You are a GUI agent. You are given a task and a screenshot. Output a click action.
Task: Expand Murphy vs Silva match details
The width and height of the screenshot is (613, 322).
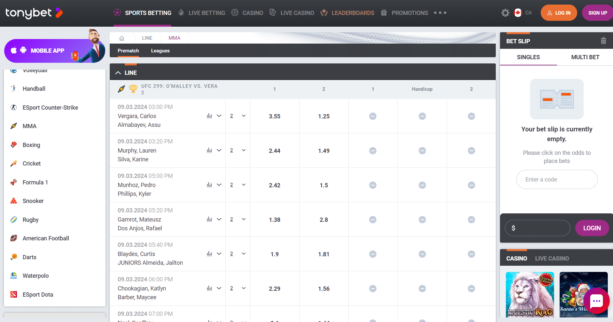219,150
